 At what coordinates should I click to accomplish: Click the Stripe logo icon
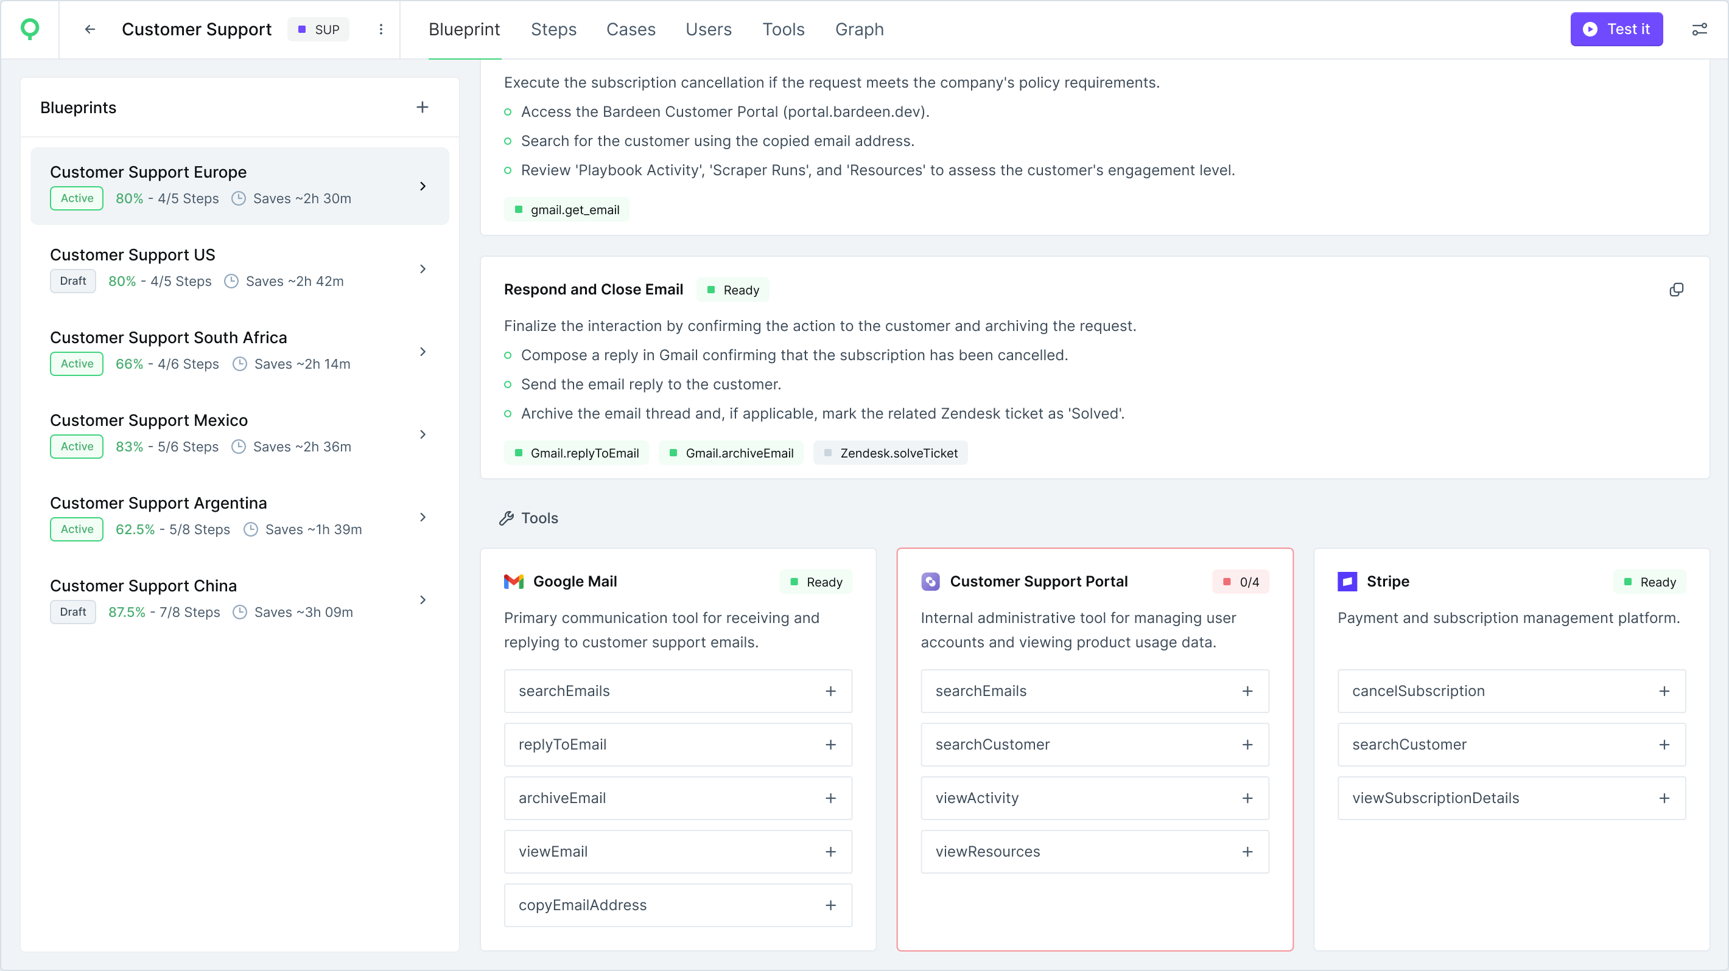click(1347, 582)
